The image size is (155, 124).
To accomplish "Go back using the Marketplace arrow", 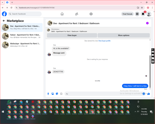I will click(4, 21).
